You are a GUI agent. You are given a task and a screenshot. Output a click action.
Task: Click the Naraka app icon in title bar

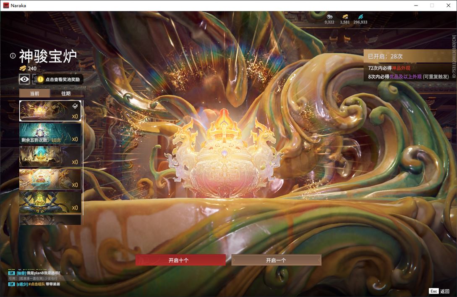point(6,5)
